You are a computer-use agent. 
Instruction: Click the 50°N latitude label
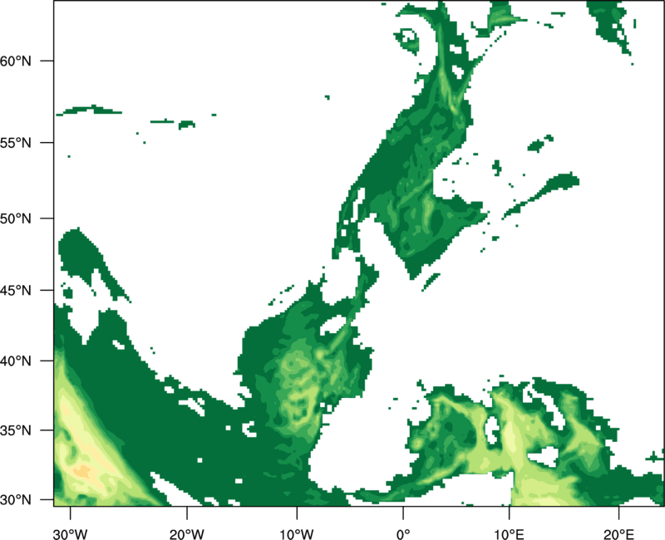(16, 218)
